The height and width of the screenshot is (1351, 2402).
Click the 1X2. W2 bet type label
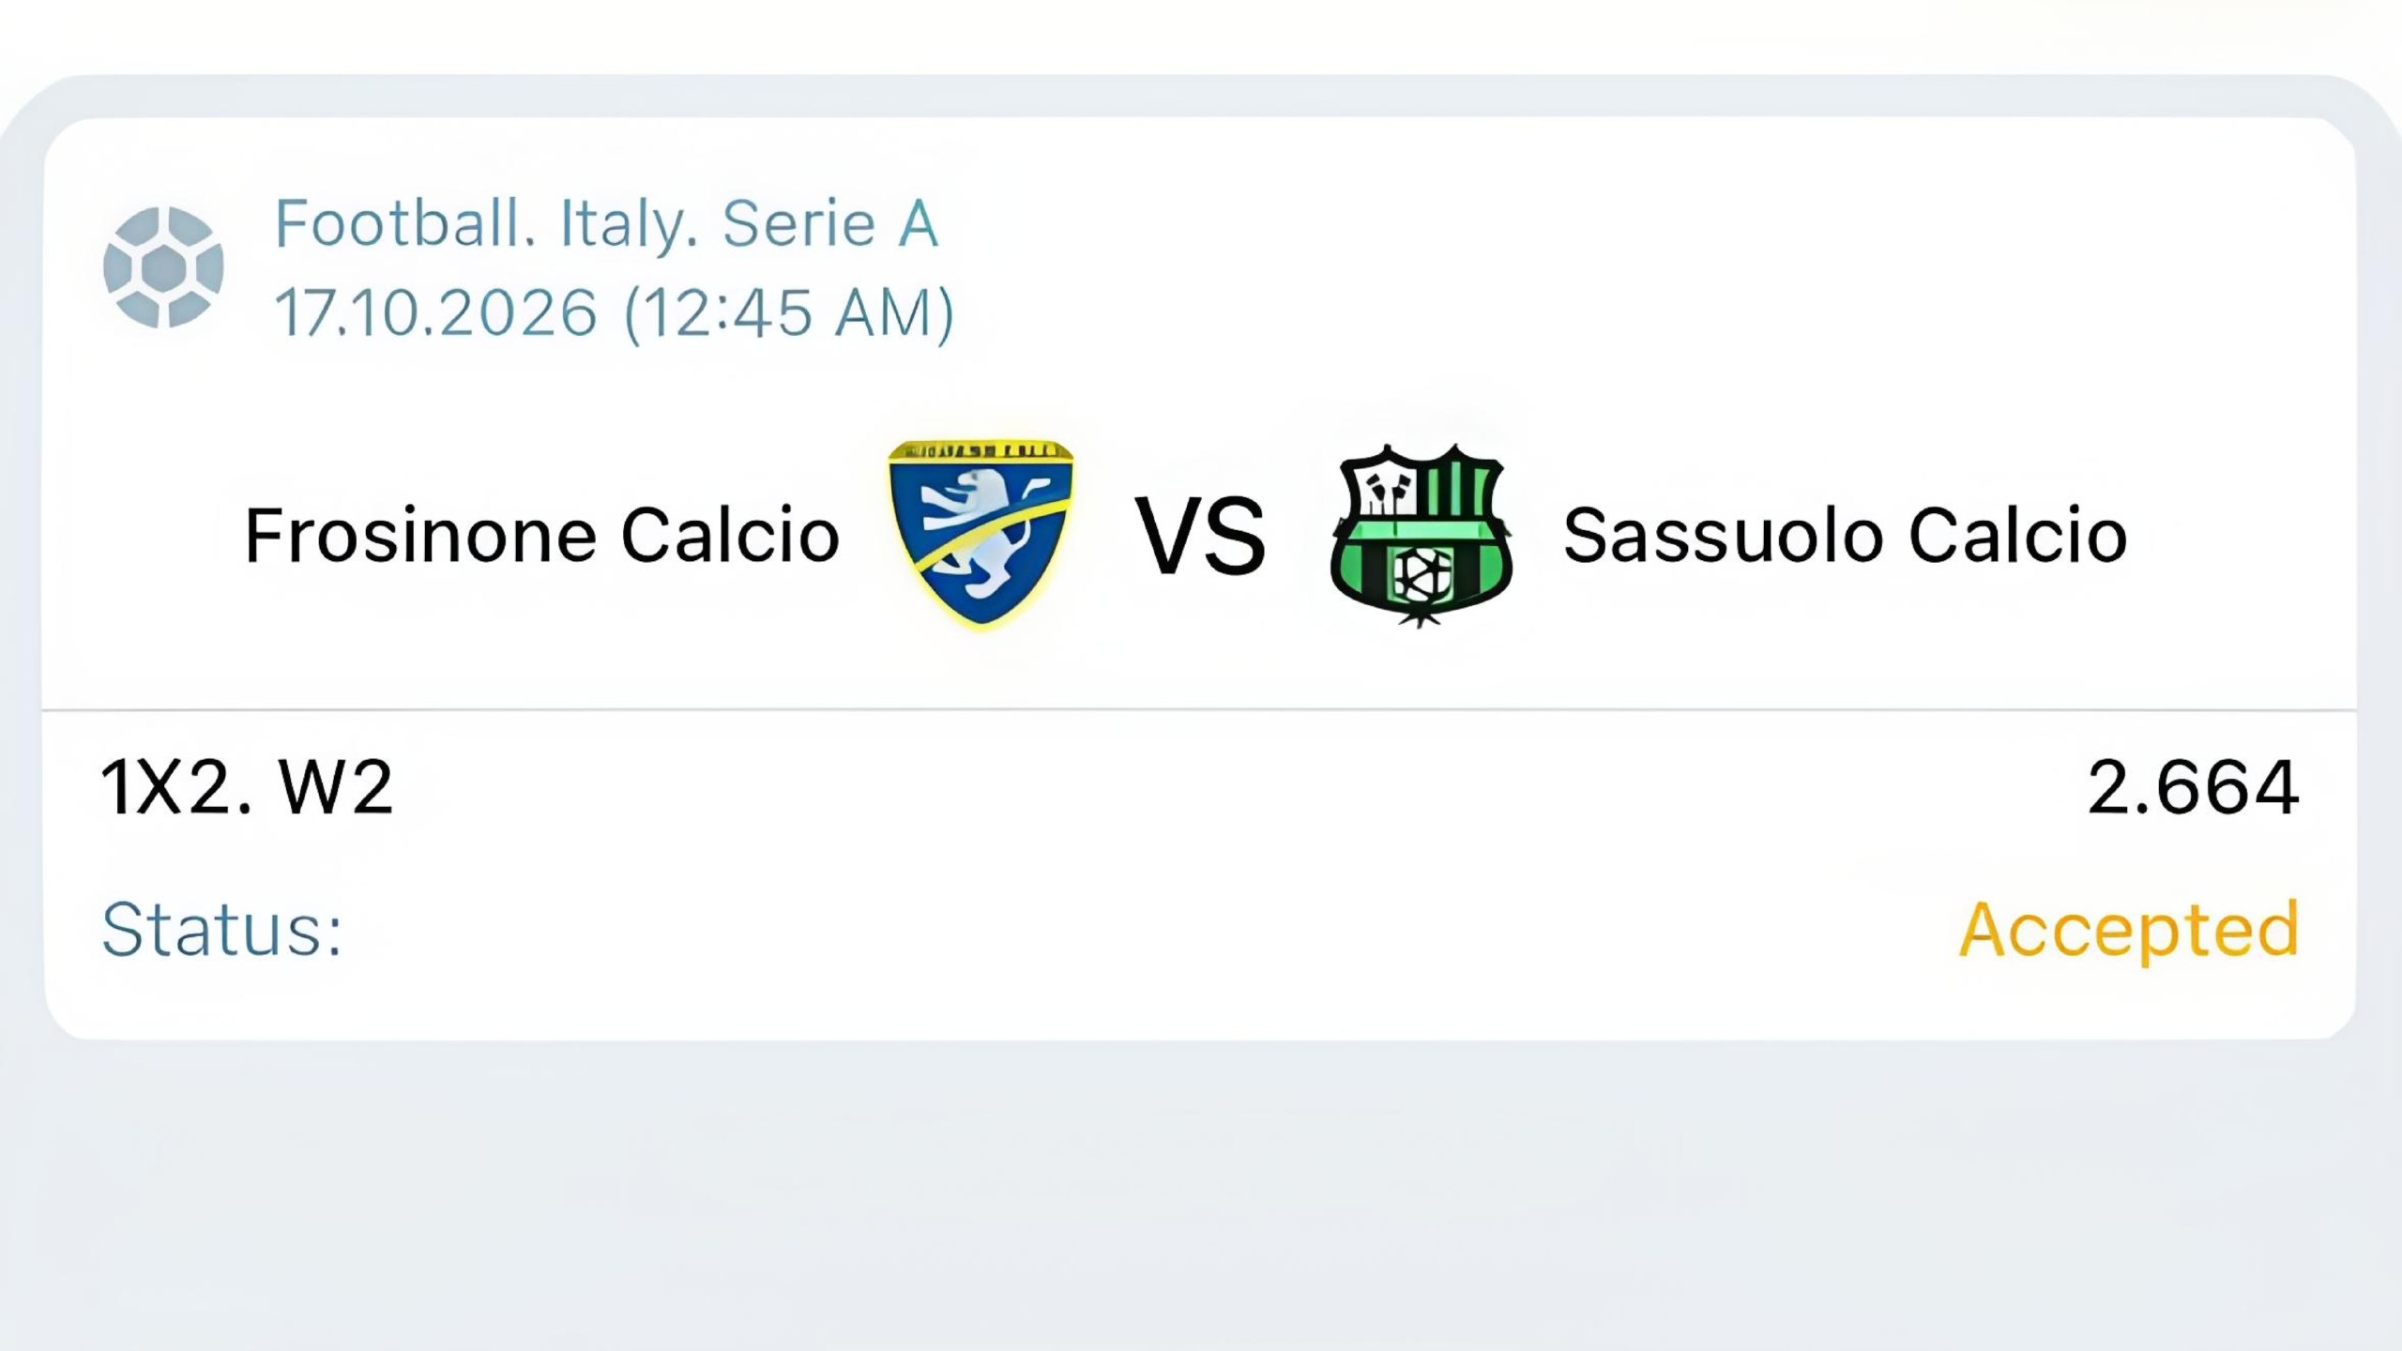(247, 787)
